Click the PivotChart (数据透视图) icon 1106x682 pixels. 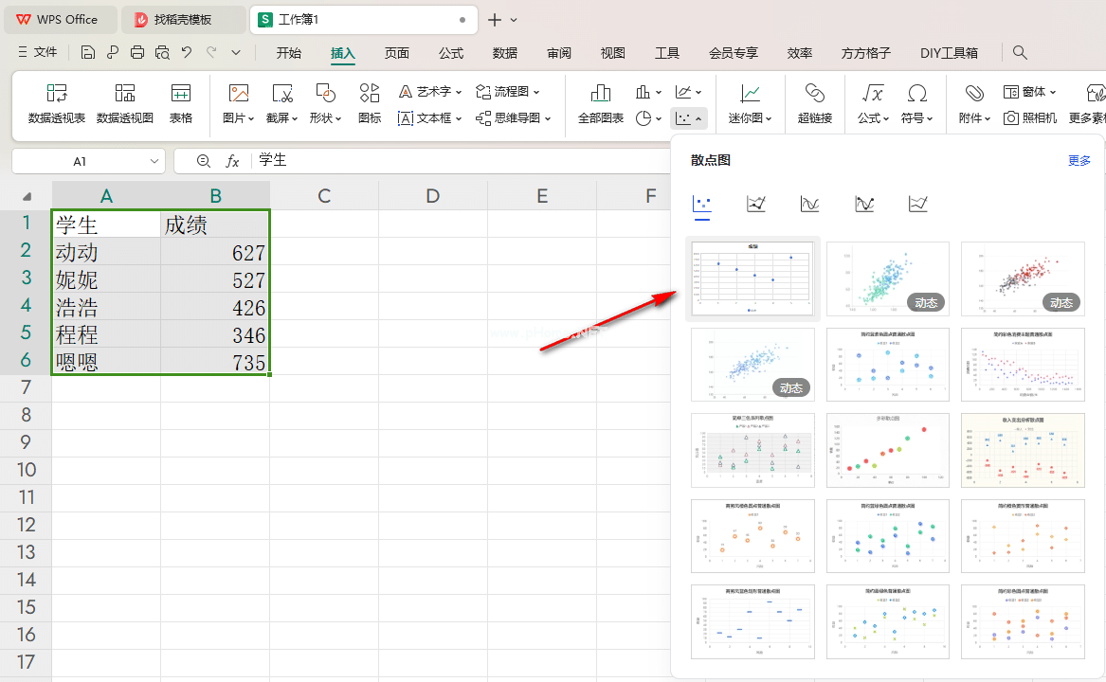coord(125,103)
